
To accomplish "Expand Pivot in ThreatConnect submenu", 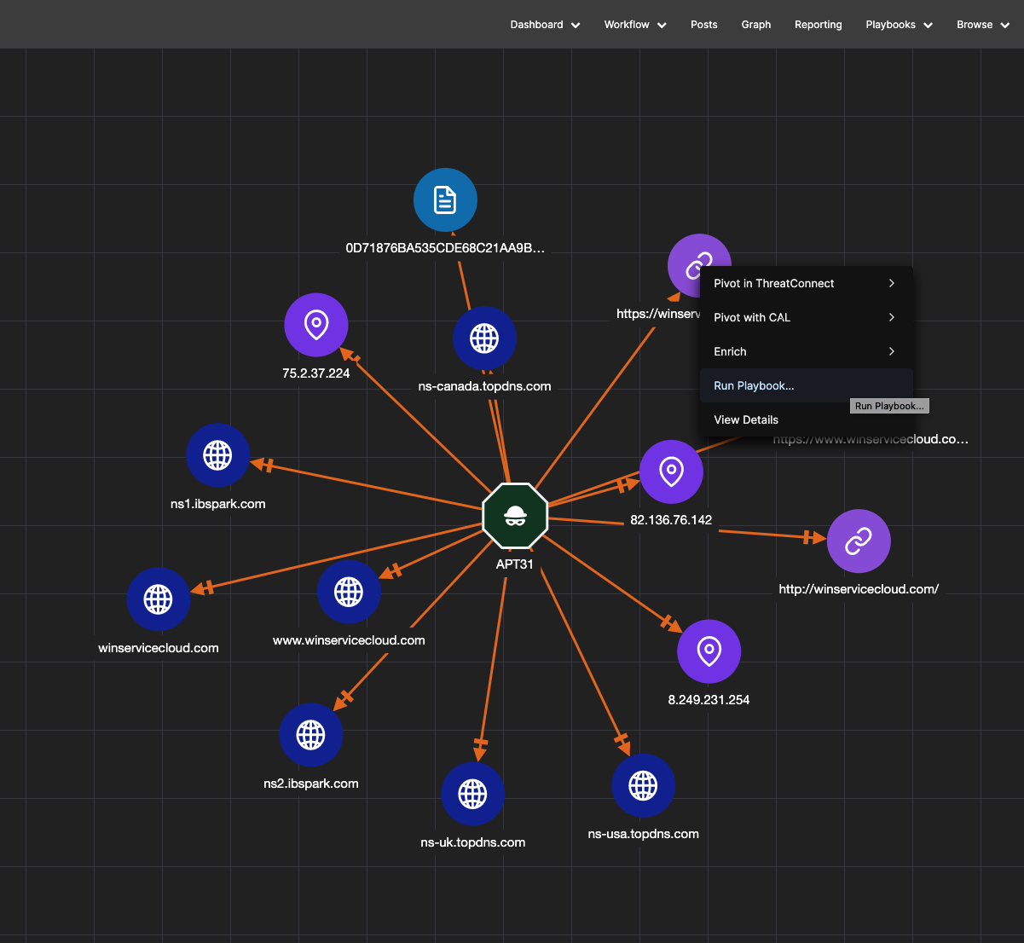I will [806, 283].
